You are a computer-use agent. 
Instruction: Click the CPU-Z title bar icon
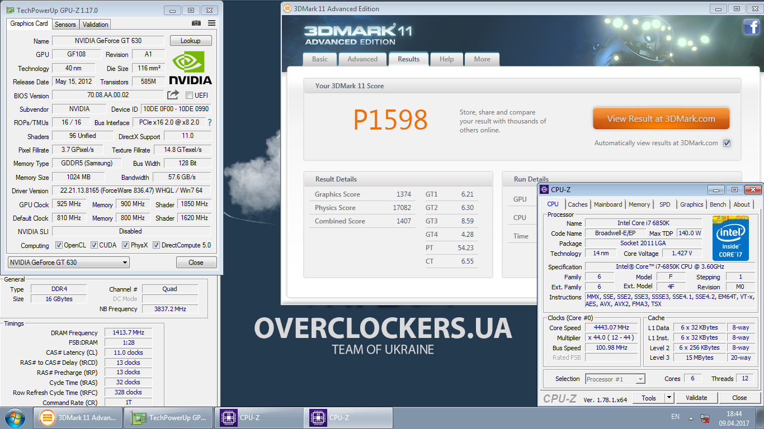(x=545, y=189)
